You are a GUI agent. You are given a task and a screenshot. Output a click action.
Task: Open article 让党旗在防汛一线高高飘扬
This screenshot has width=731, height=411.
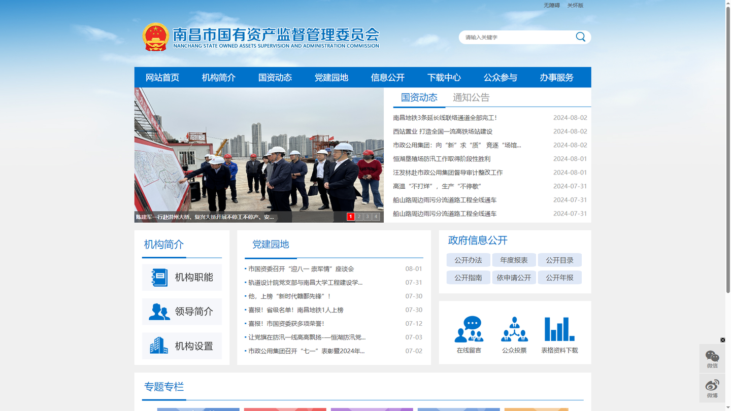click(307, 337)
